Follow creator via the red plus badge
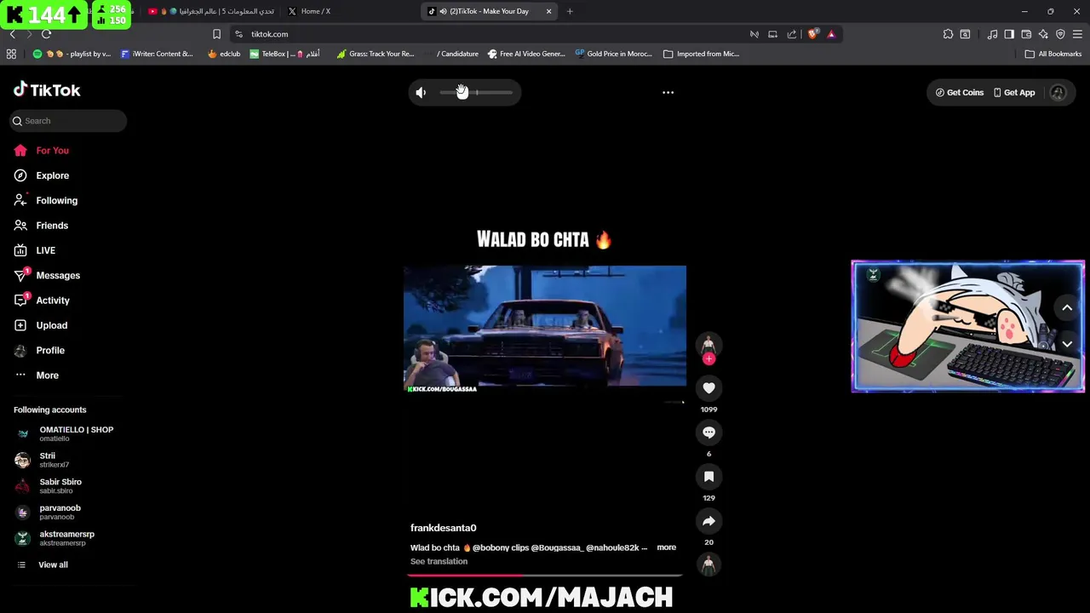Viewport: 1090px width, 613px height. point(708,358)
